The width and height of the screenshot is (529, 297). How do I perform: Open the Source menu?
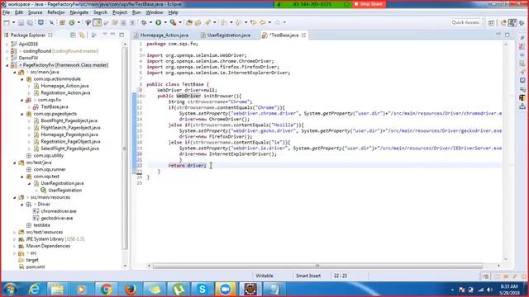tap(35, 12)
